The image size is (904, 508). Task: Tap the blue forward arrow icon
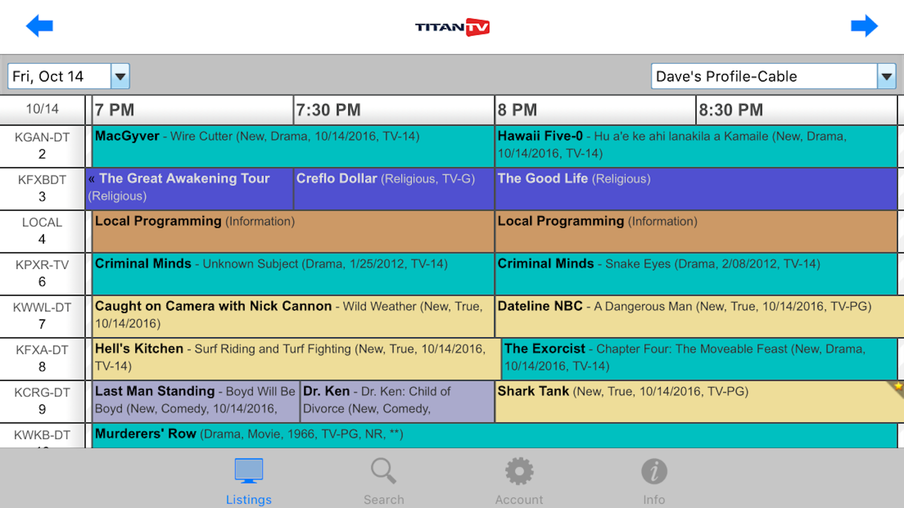tap(864, 26)
